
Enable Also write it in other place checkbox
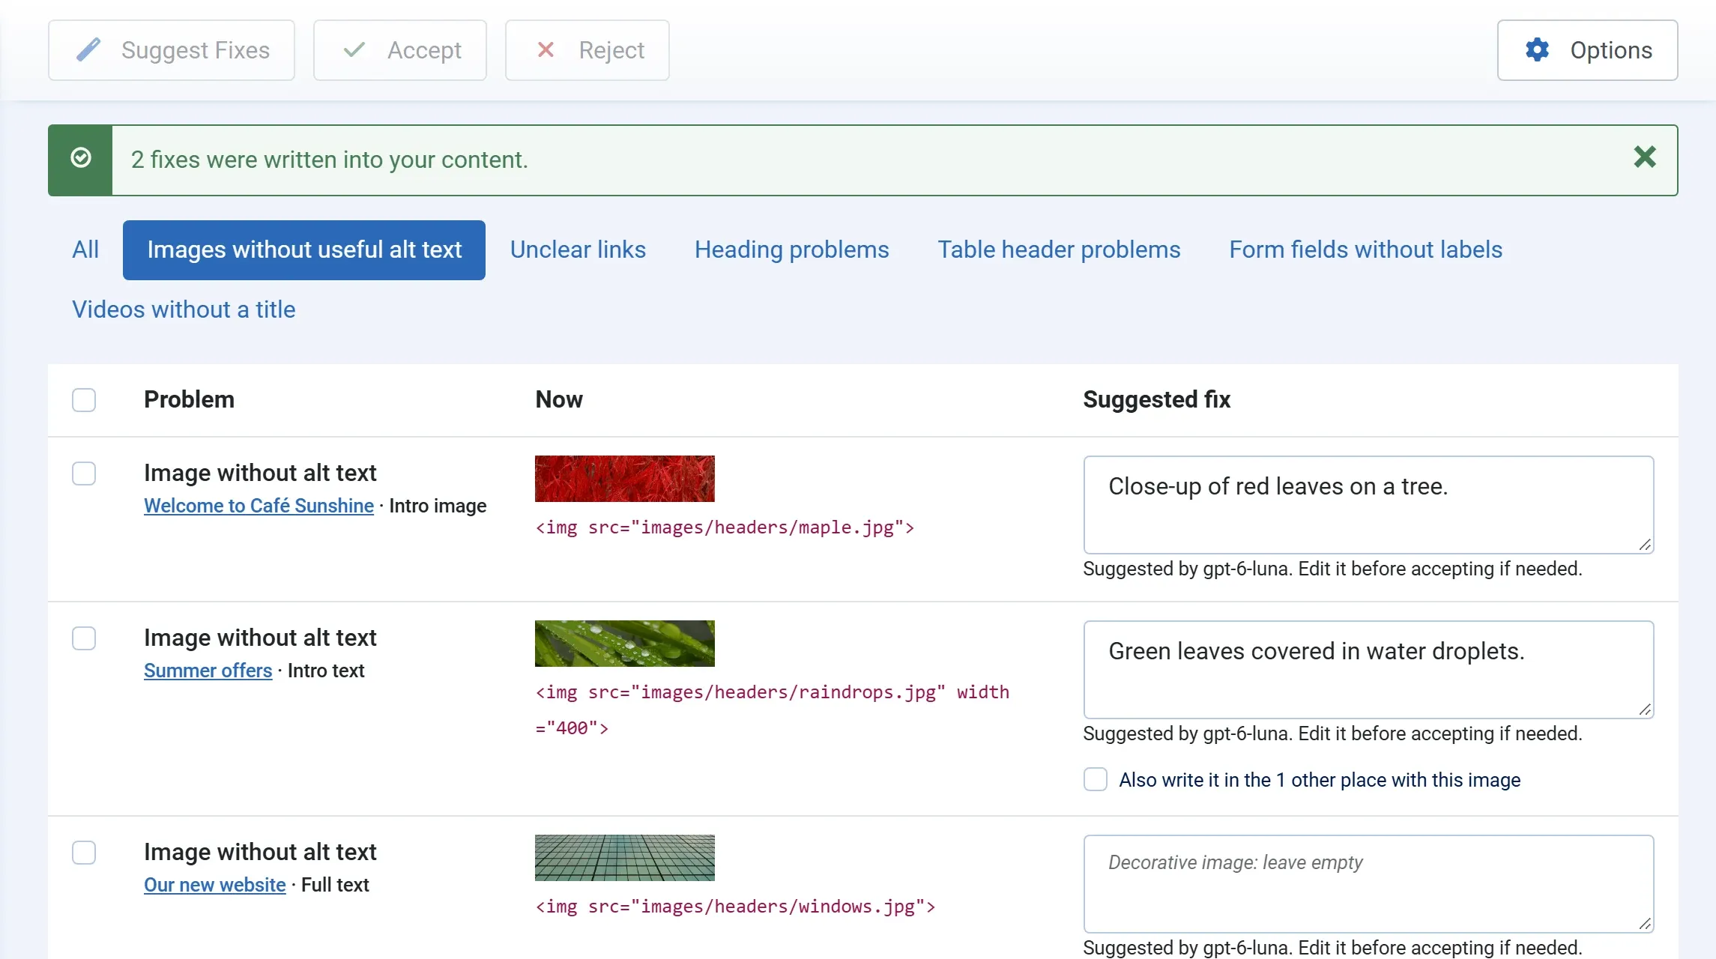click(1096, 779)
